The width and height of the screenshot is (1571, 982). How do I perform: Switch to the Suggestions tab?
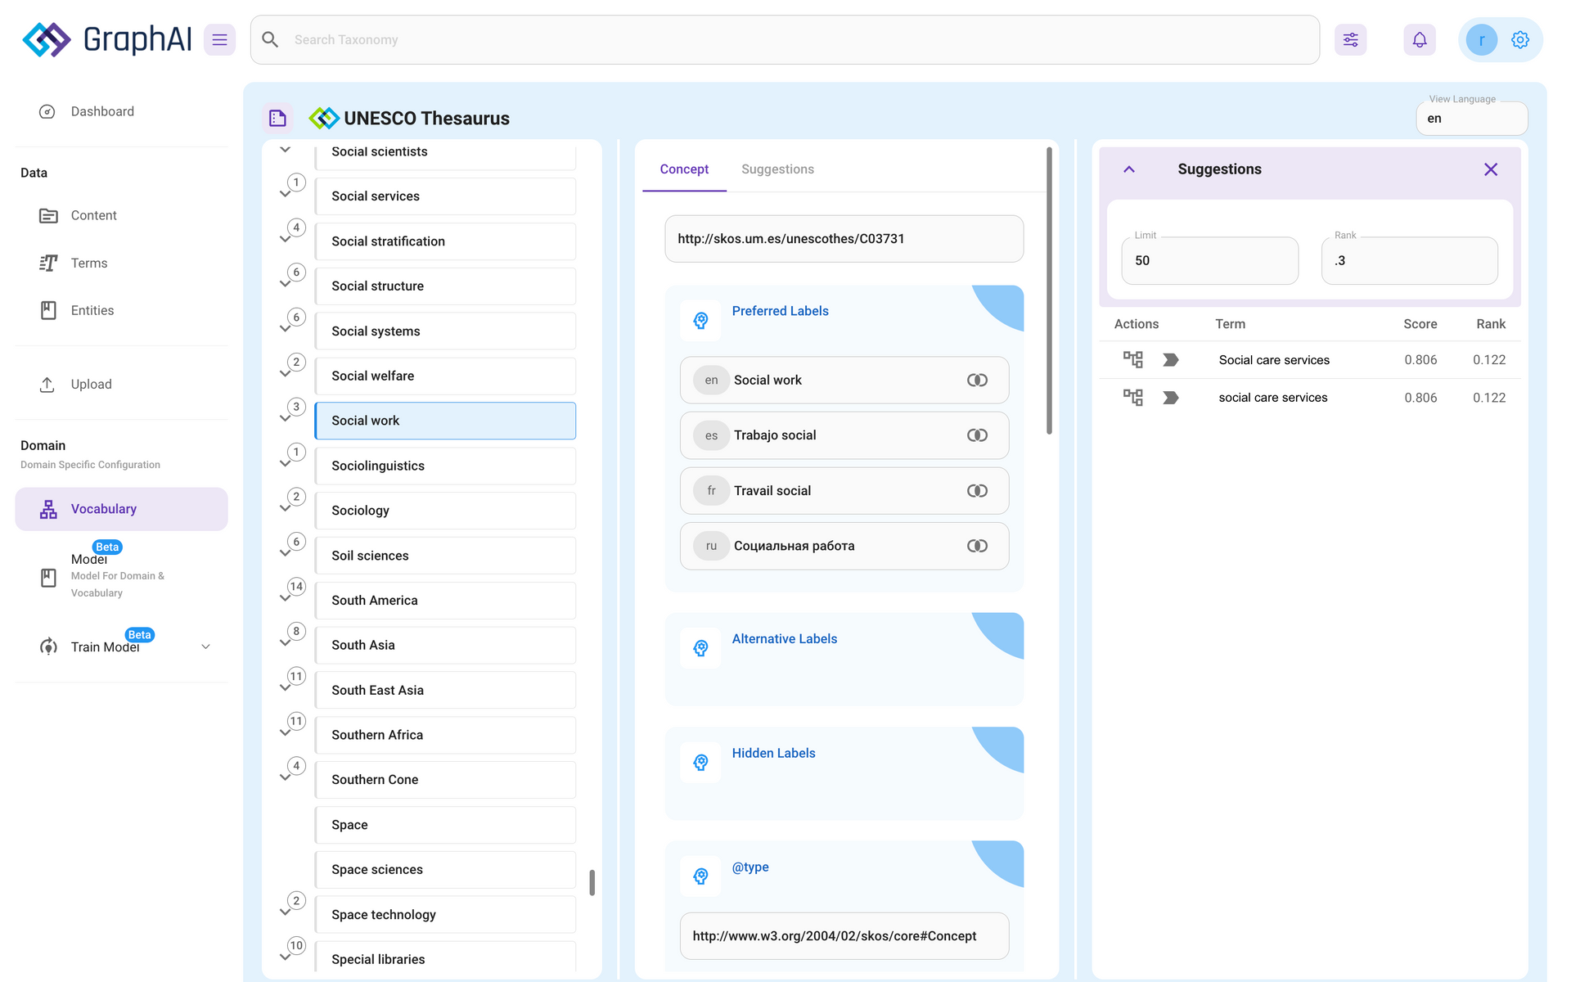click(777, 169)
